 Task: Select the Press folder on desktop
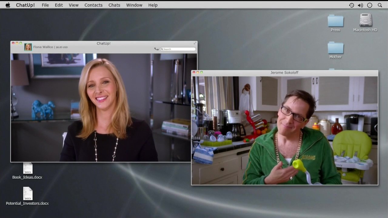tap(335, 21)
